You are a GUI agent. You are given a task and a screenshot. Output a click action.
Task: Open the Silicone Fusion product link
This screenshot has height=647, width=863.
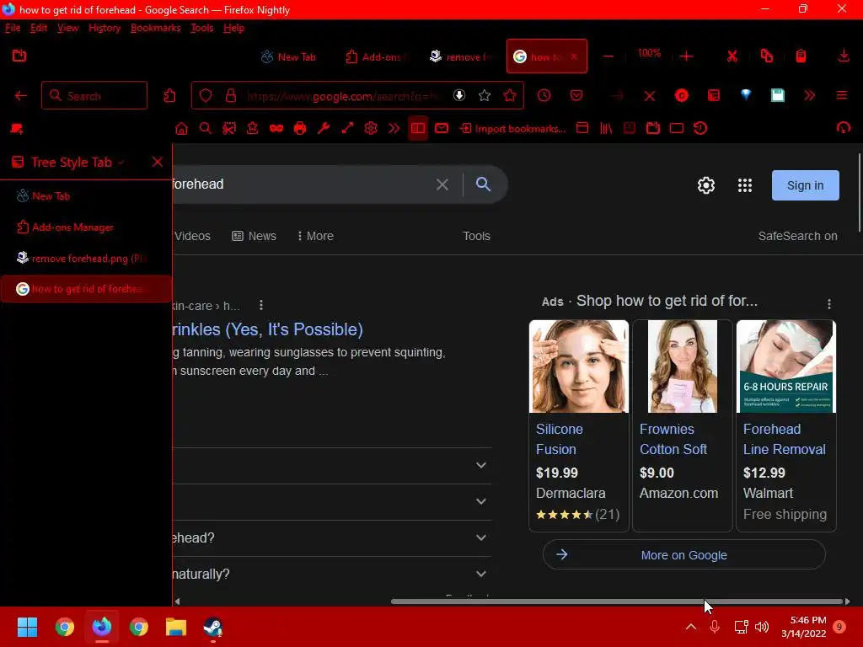coord(560,439)
